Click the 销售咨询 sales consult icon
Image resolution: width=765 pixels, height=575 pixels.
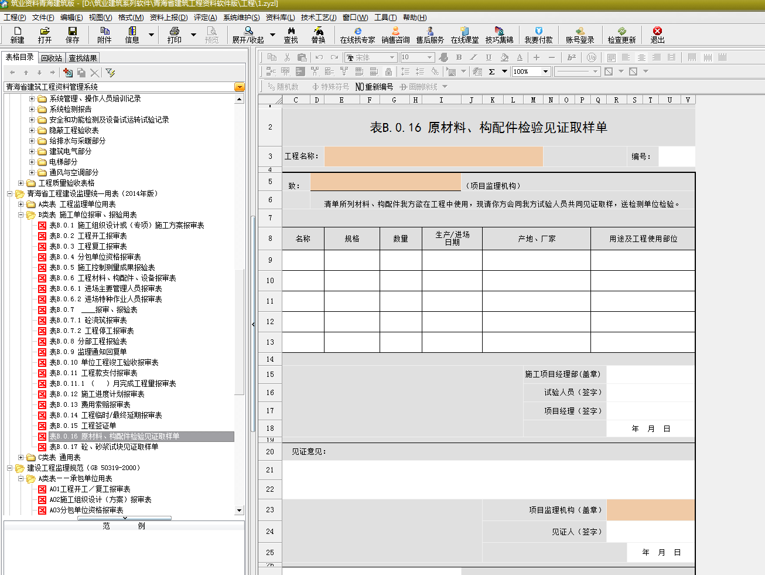395,35
